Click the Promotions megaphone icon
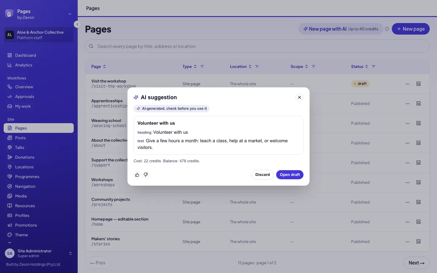Image resolution: width=437 pixels, height=273 pixels. [x=10, y=225]
